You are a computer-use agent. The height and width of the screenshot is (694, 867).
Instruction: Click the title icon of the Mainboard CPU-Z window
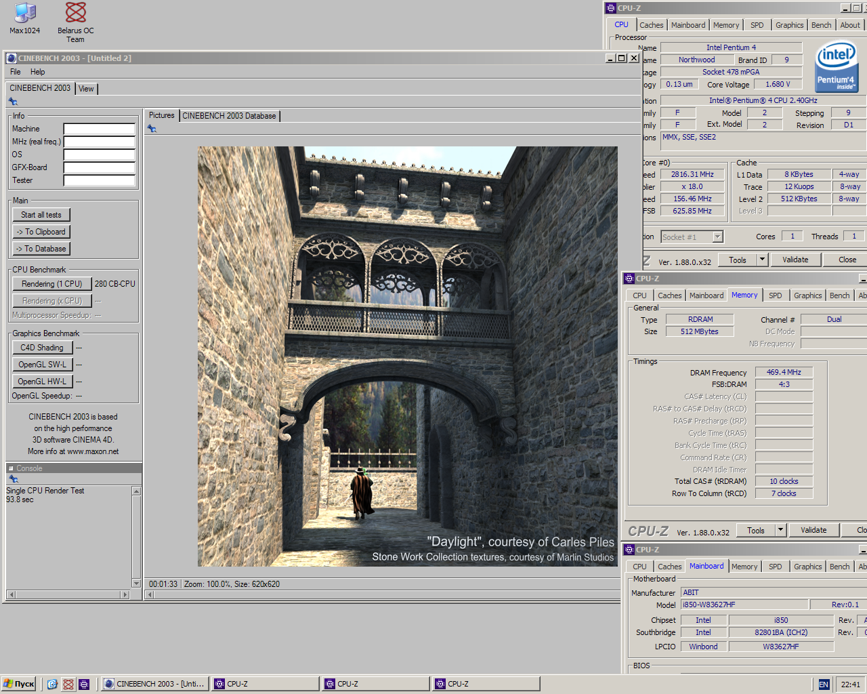[x=629, y=550]
